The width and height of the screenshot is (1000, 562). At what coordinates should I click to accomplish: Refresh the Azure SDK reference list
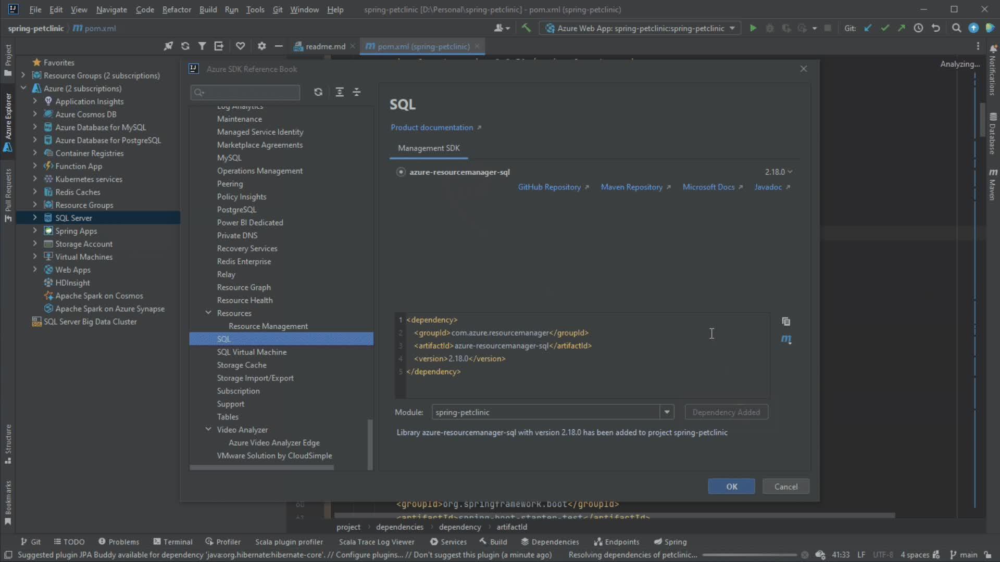pyautogui.click(x=318, y=92)
